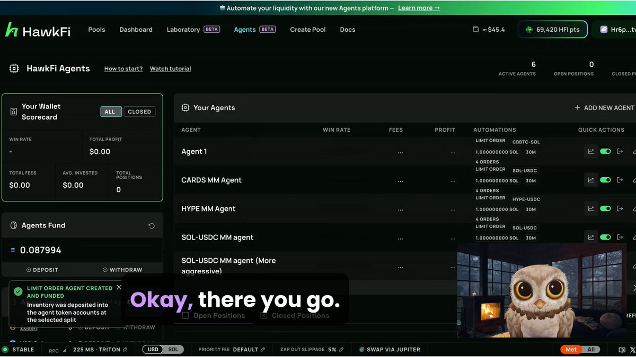
Task: Open the Laboratory beta section
Action: [x=193, y=30]
